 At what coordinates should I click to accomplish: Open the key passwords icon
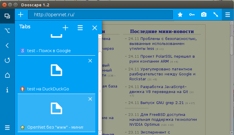(x=192, y=15)
